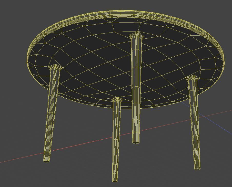This screenshot has width=232, height=187.
Task: Click the rightmost tapered leg
Action: coord(194,123)
